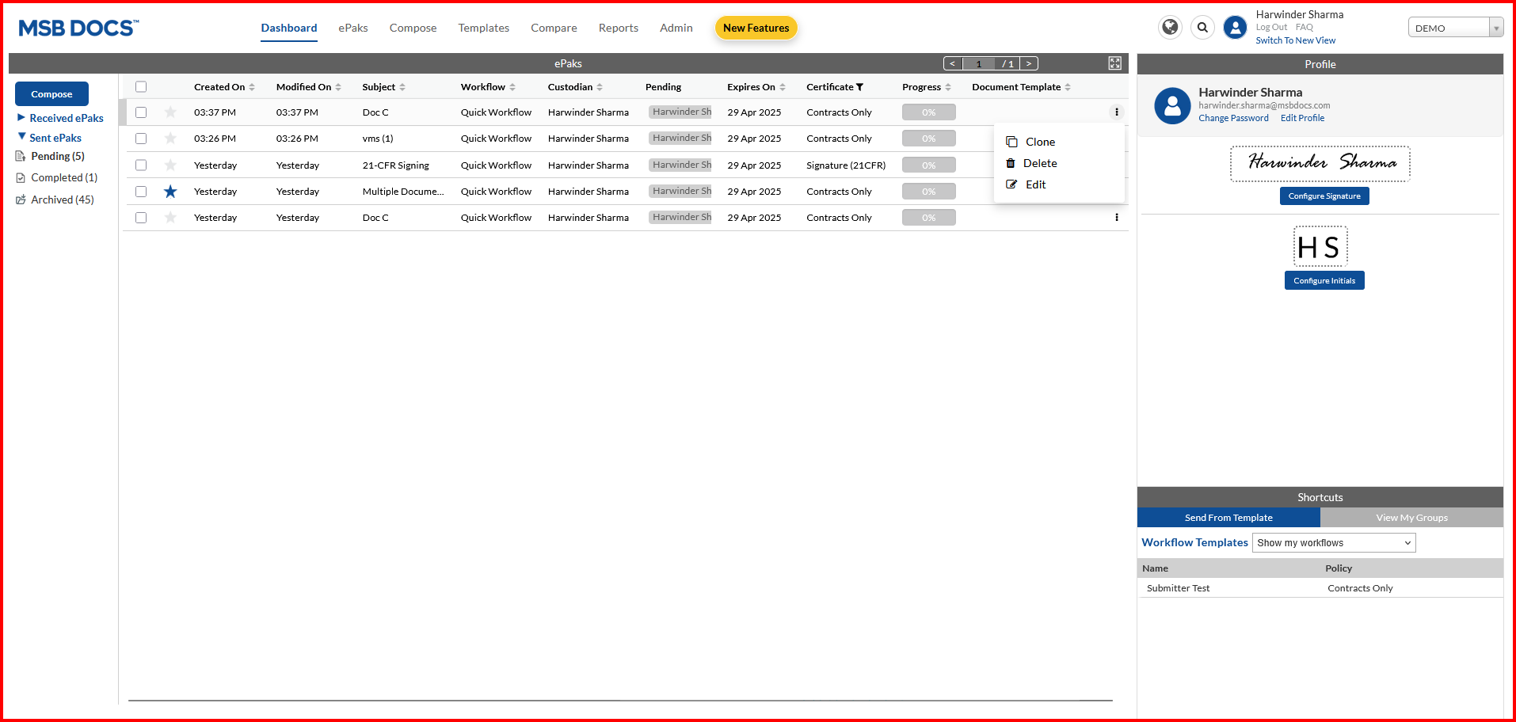Check the box for the vms (1) row
The height and width of the screenshot is (722, 1516).
141,139
